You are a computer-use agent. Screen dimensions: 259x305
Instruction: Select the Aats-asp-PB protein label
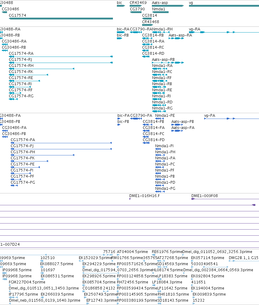tap(183, 122)
